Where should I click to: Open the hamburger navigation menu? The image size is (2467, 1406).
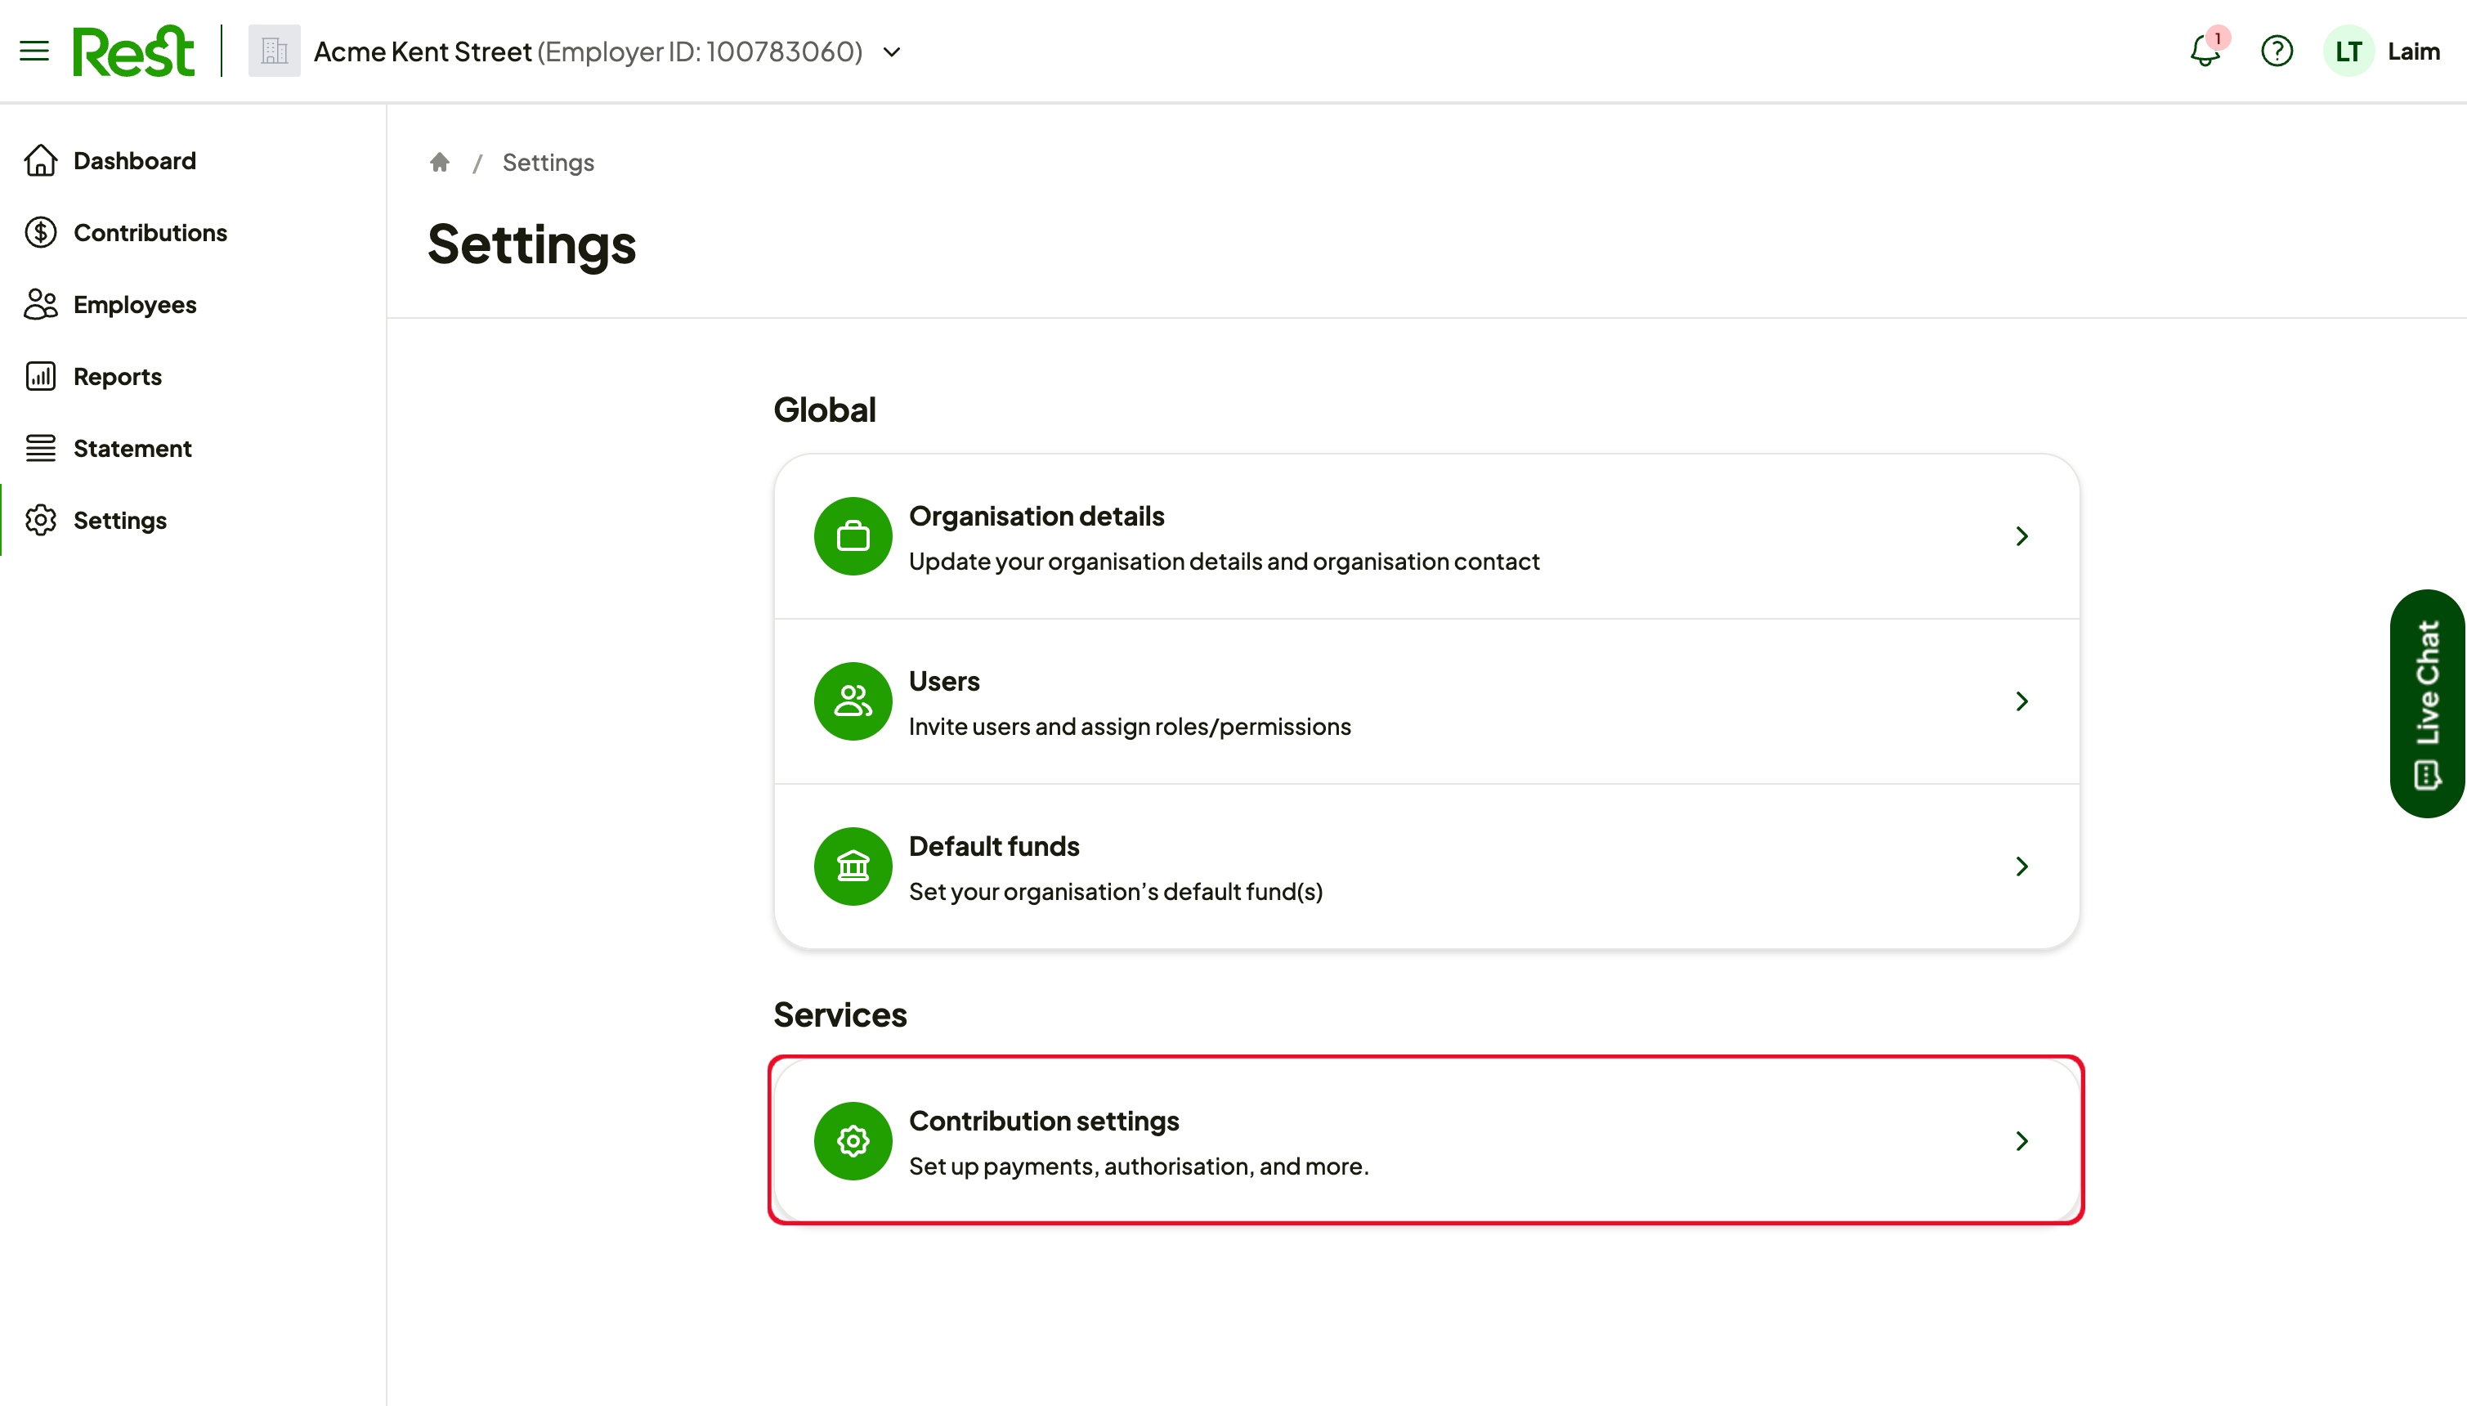[x=35, y=51]
